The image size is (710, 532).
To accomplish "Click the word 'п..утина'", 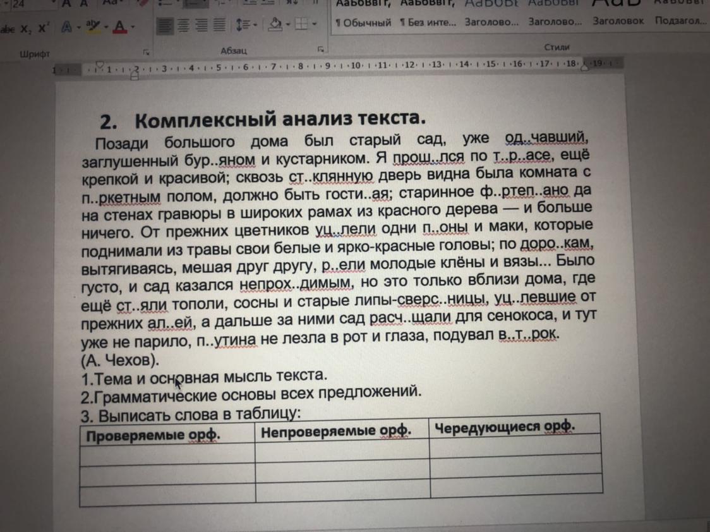I will pos(227,340).
